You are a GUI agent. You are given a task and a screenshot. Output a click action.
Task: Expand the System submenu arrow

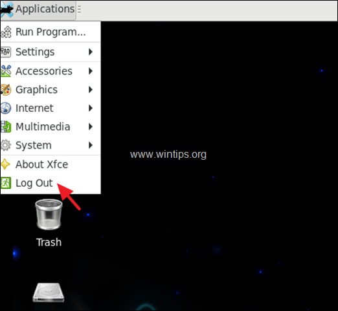91,145
